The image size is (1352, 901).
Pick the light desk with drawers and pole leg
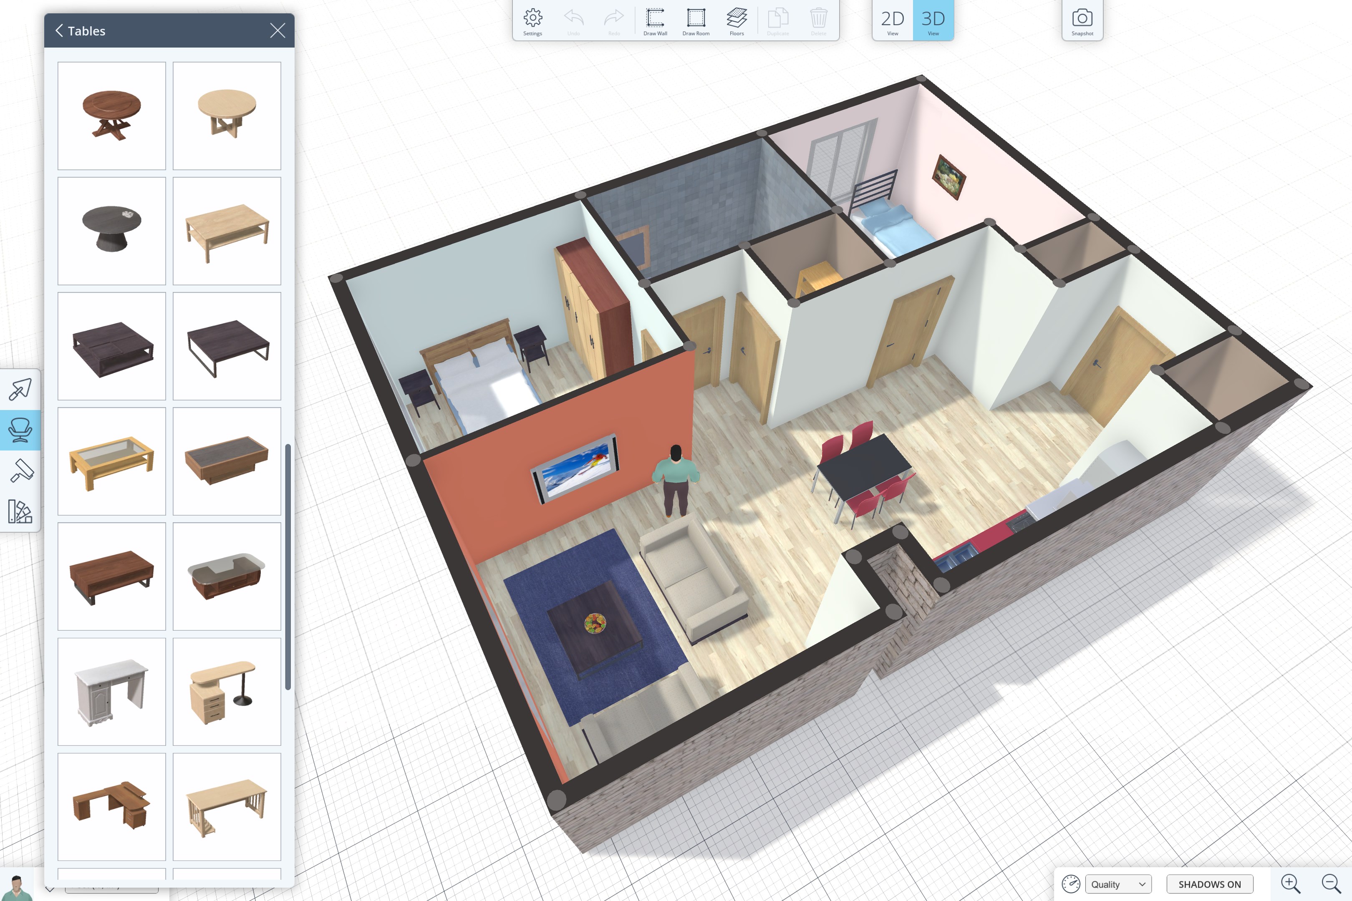[x=227, y=692]
